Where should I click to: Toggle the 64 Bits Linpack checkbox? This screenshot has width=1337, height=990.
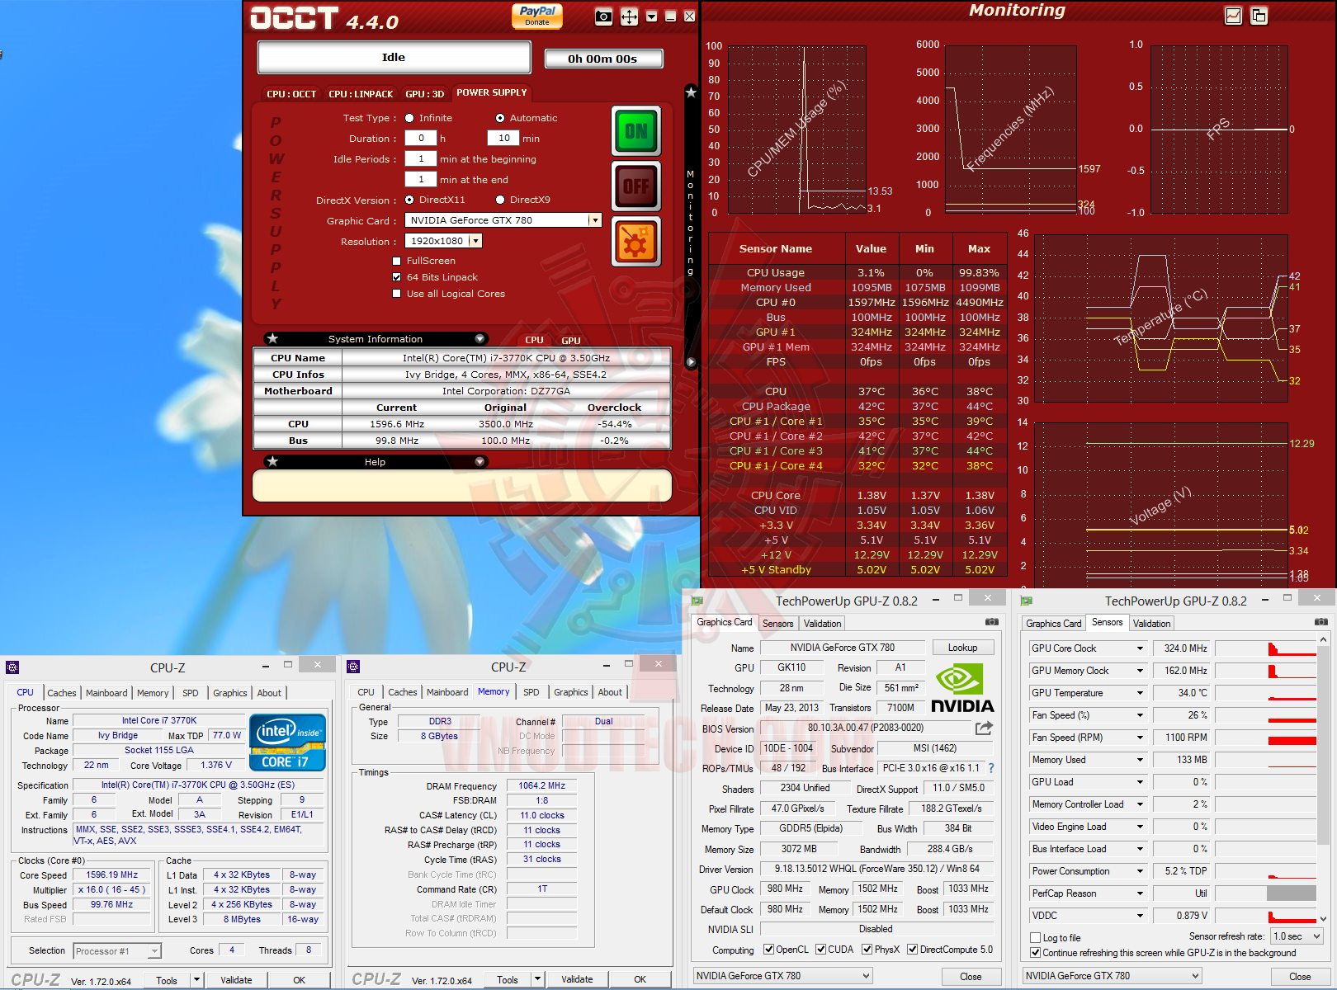click(x=397, y=277)
